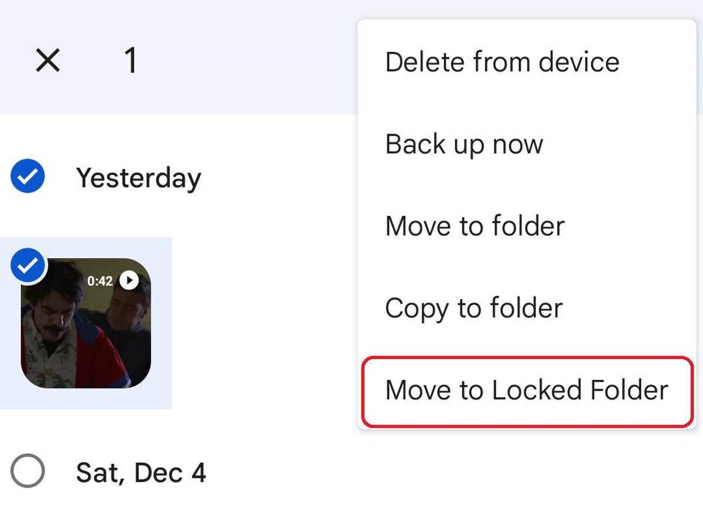Image resolution: width=703 pixels, height=527 pixels.
Task: Click the Yesterday date label
Action: 138,177
